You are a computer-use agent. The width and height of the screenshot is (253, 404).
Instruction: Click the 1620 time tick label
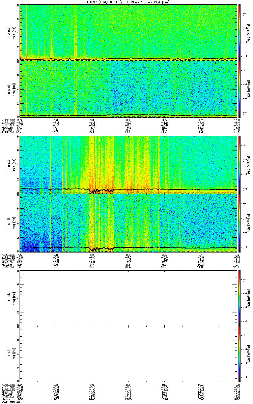[56, 399]
